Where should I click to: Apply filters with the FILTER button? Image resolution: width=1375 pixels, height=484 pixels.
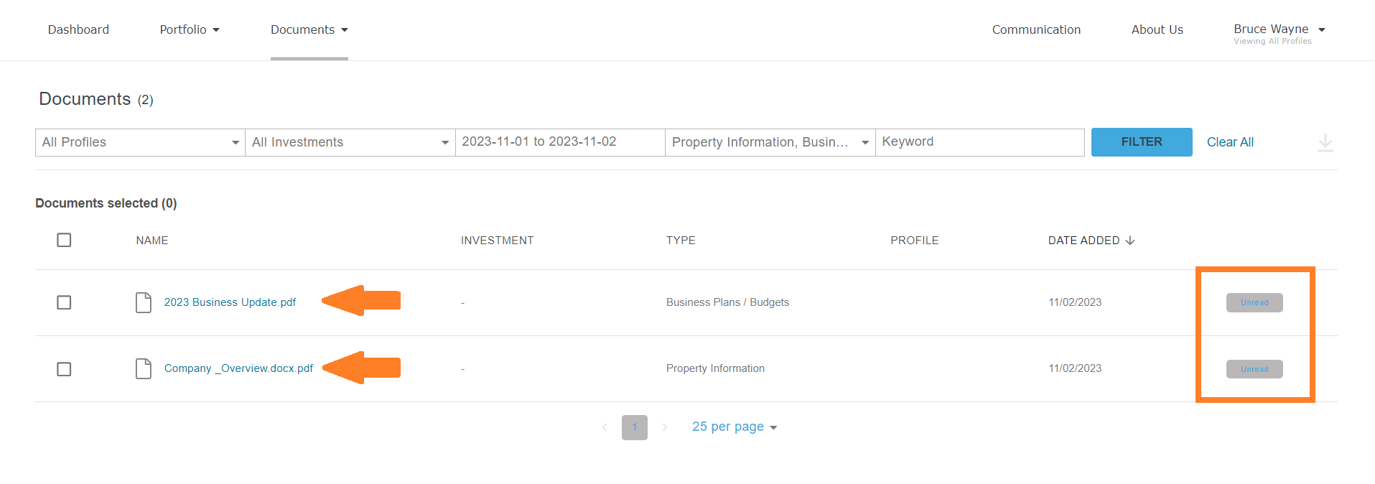[x=1142, y=142]
